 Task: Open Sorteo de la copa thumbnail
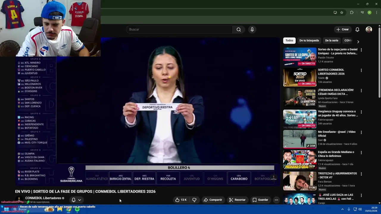tap(300, 57)
